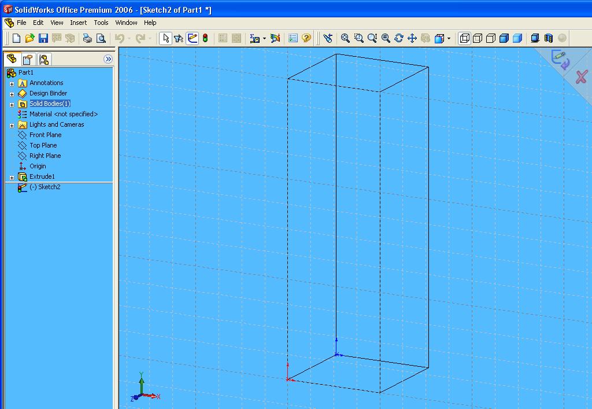592x409 pixels.
Task: Switch to the ConfigurationManager tab
Action: (x=44, y=59)
